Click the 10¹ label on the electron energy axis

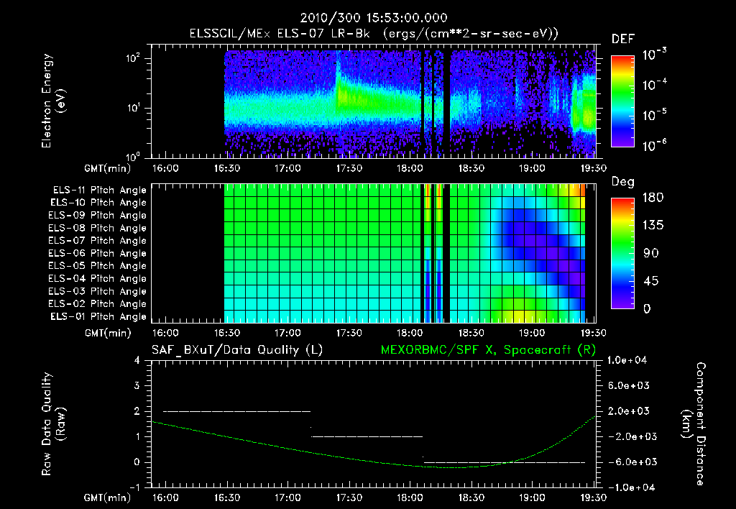coord(133,108)
